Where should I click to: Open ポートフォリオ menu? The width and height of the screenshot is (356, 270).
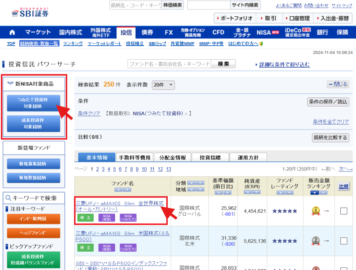[x=235, y=18]
